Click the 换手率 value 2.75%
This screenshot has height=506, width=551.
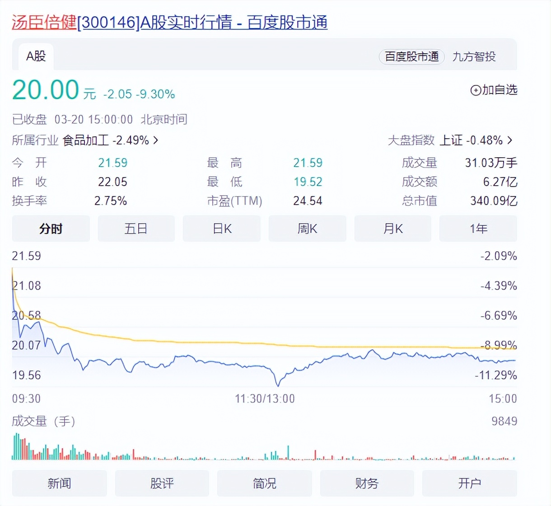point(111,201)
